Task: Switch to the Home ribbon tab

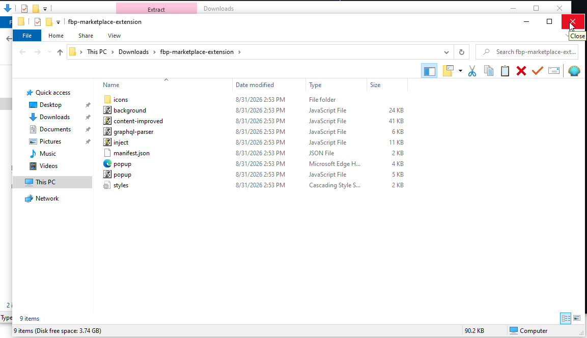Action: point(56,36)
